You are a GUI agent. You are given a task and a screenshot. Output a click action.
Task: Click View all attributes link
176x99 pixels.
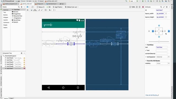[x=152, y=95]
